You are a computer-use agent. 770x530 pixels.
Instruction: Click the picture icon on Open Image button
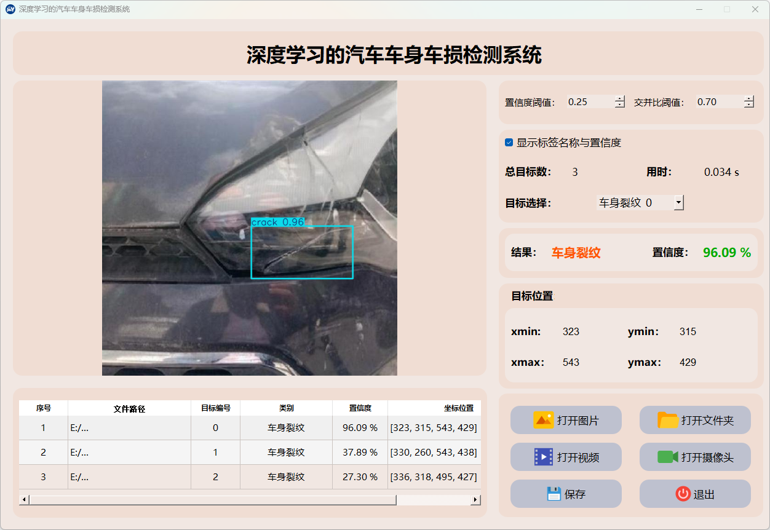[x=544, y=420]
